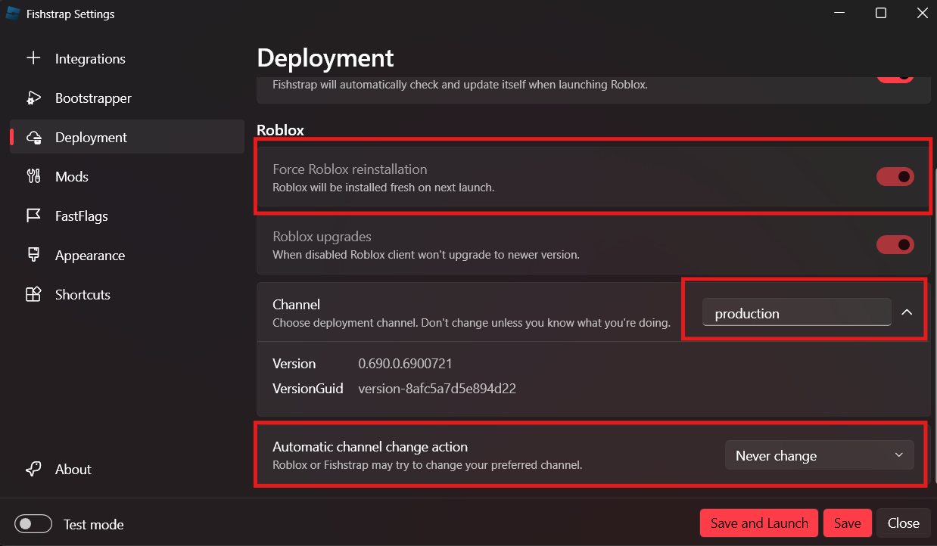Collapse the Channel section chevron
Viewport: 937px width, 546px height.
point(906,312)
